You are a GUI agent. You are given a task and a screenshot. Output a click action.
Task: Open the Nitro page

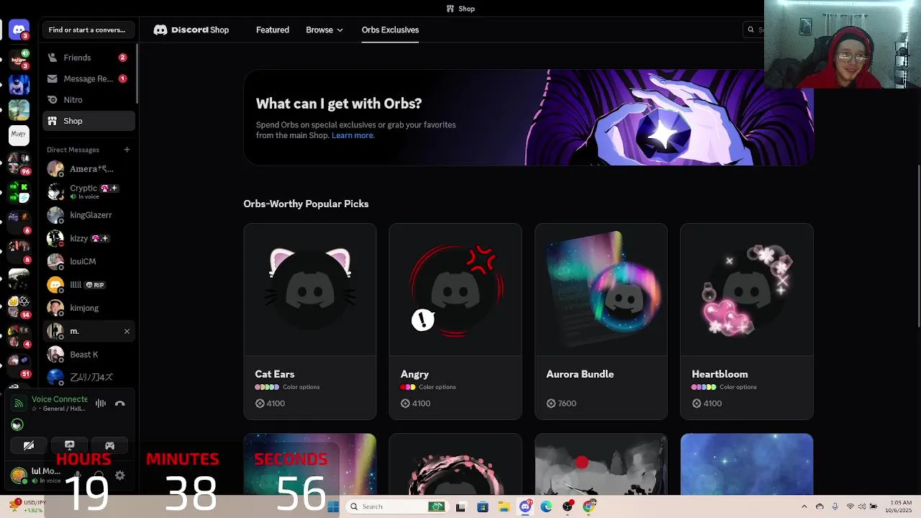89,100
